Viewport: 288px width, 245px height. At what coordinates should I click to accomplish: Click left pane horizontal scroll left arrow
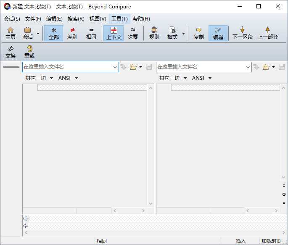click(x=115, y=211)
